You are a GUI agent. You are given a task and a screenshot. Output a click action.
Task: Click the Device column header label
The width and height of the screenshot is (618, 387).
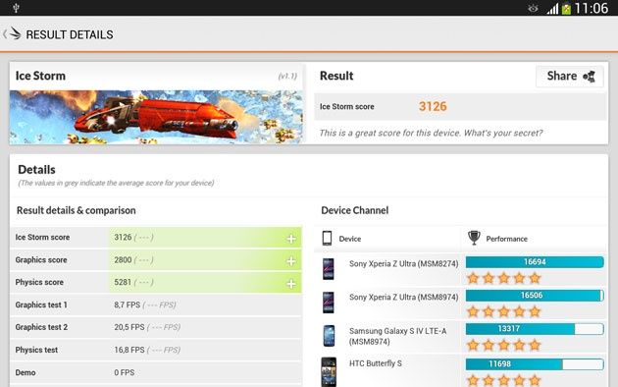point(350,239)
